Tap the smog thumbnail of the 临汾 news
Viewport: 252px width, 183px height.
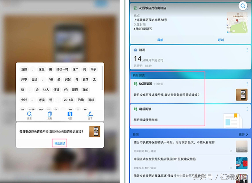[242, 147]
